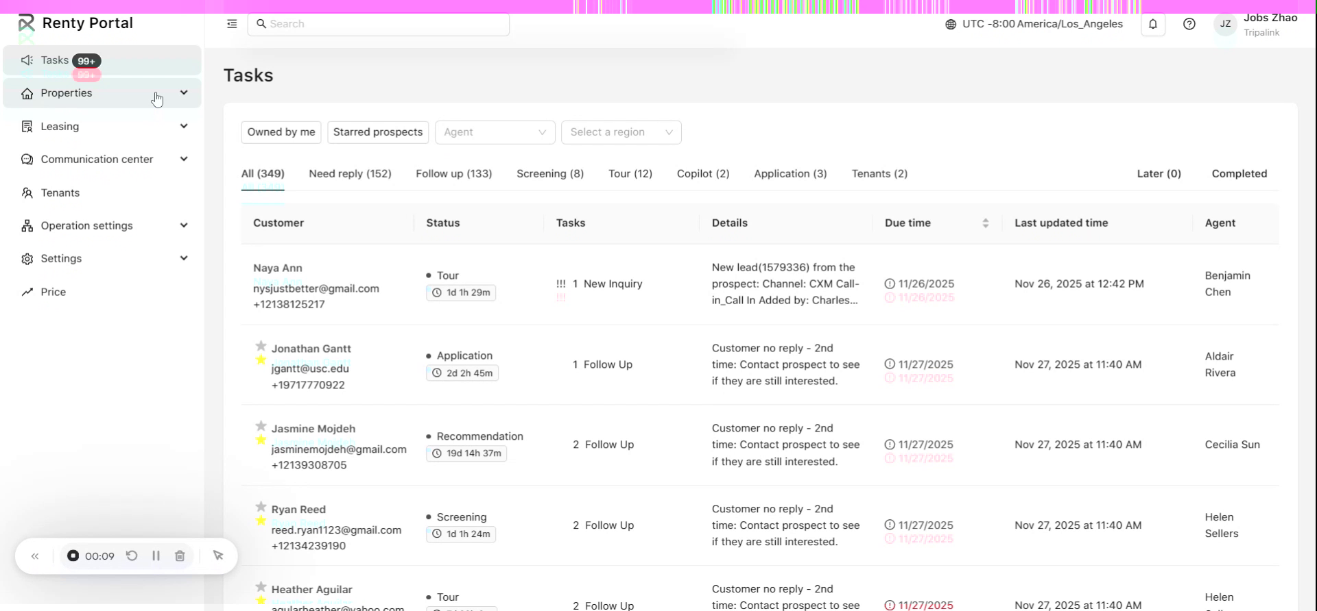Viewport: 1317px width, 611px height.
Task: Switch to the Application (3) tab
Action: (x=790, y=174)
